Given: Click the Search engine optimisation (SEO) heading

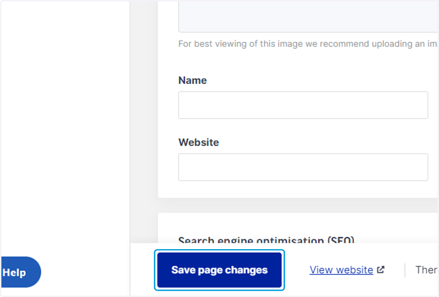Looking at the screenshot, I should click(x=266, y=240).
